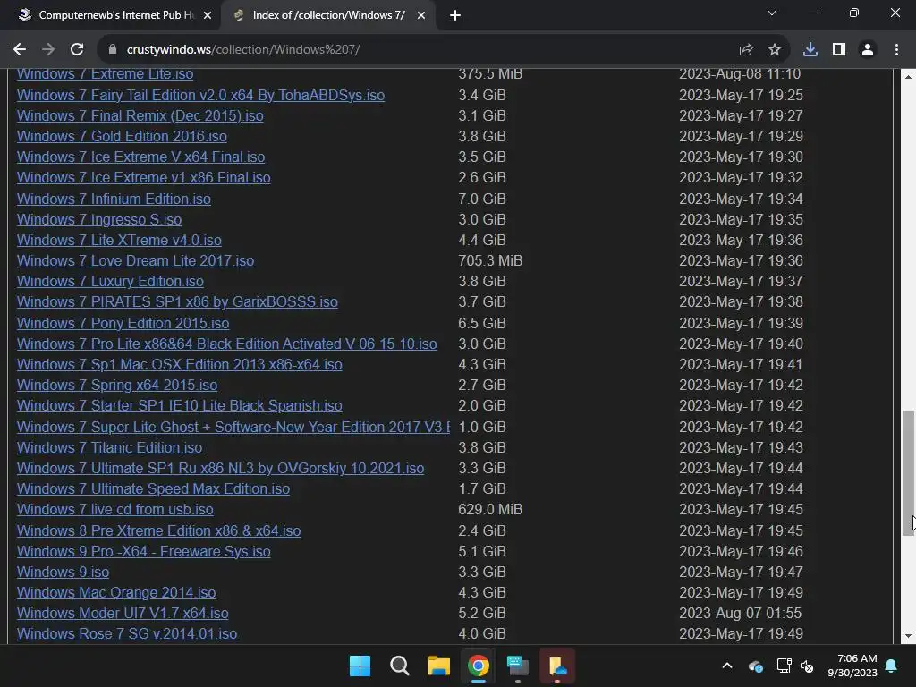Click Windows 7 Pro Lite Black Edition iso
This screenshot has width=916, height=687.
(x=226, y=344)
